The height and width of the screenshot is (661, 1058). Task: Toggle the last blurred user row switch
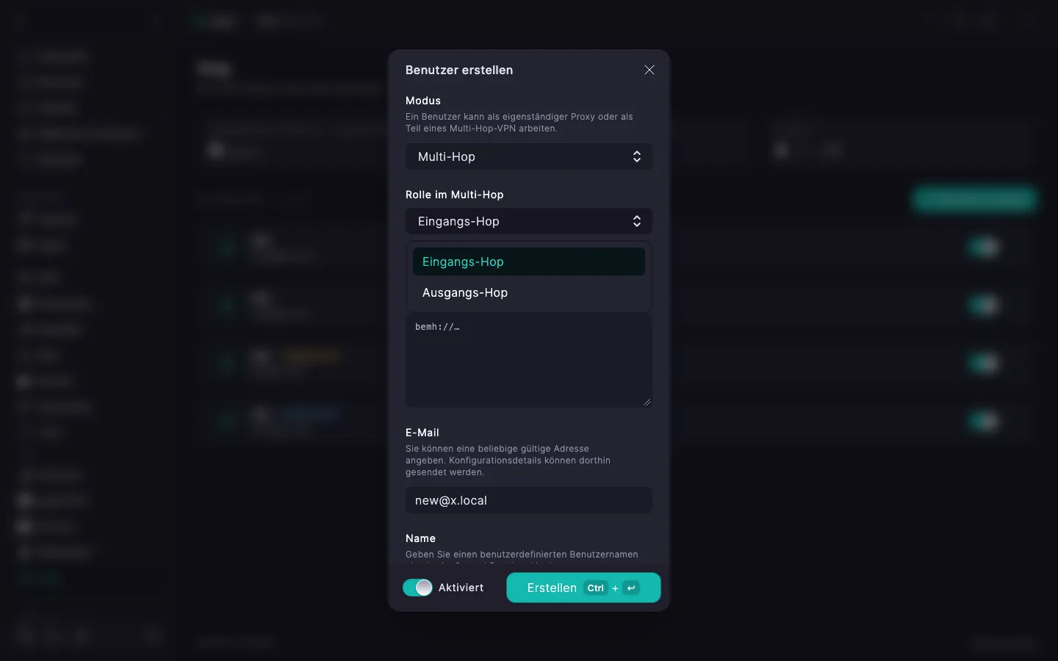click(985, 421)
